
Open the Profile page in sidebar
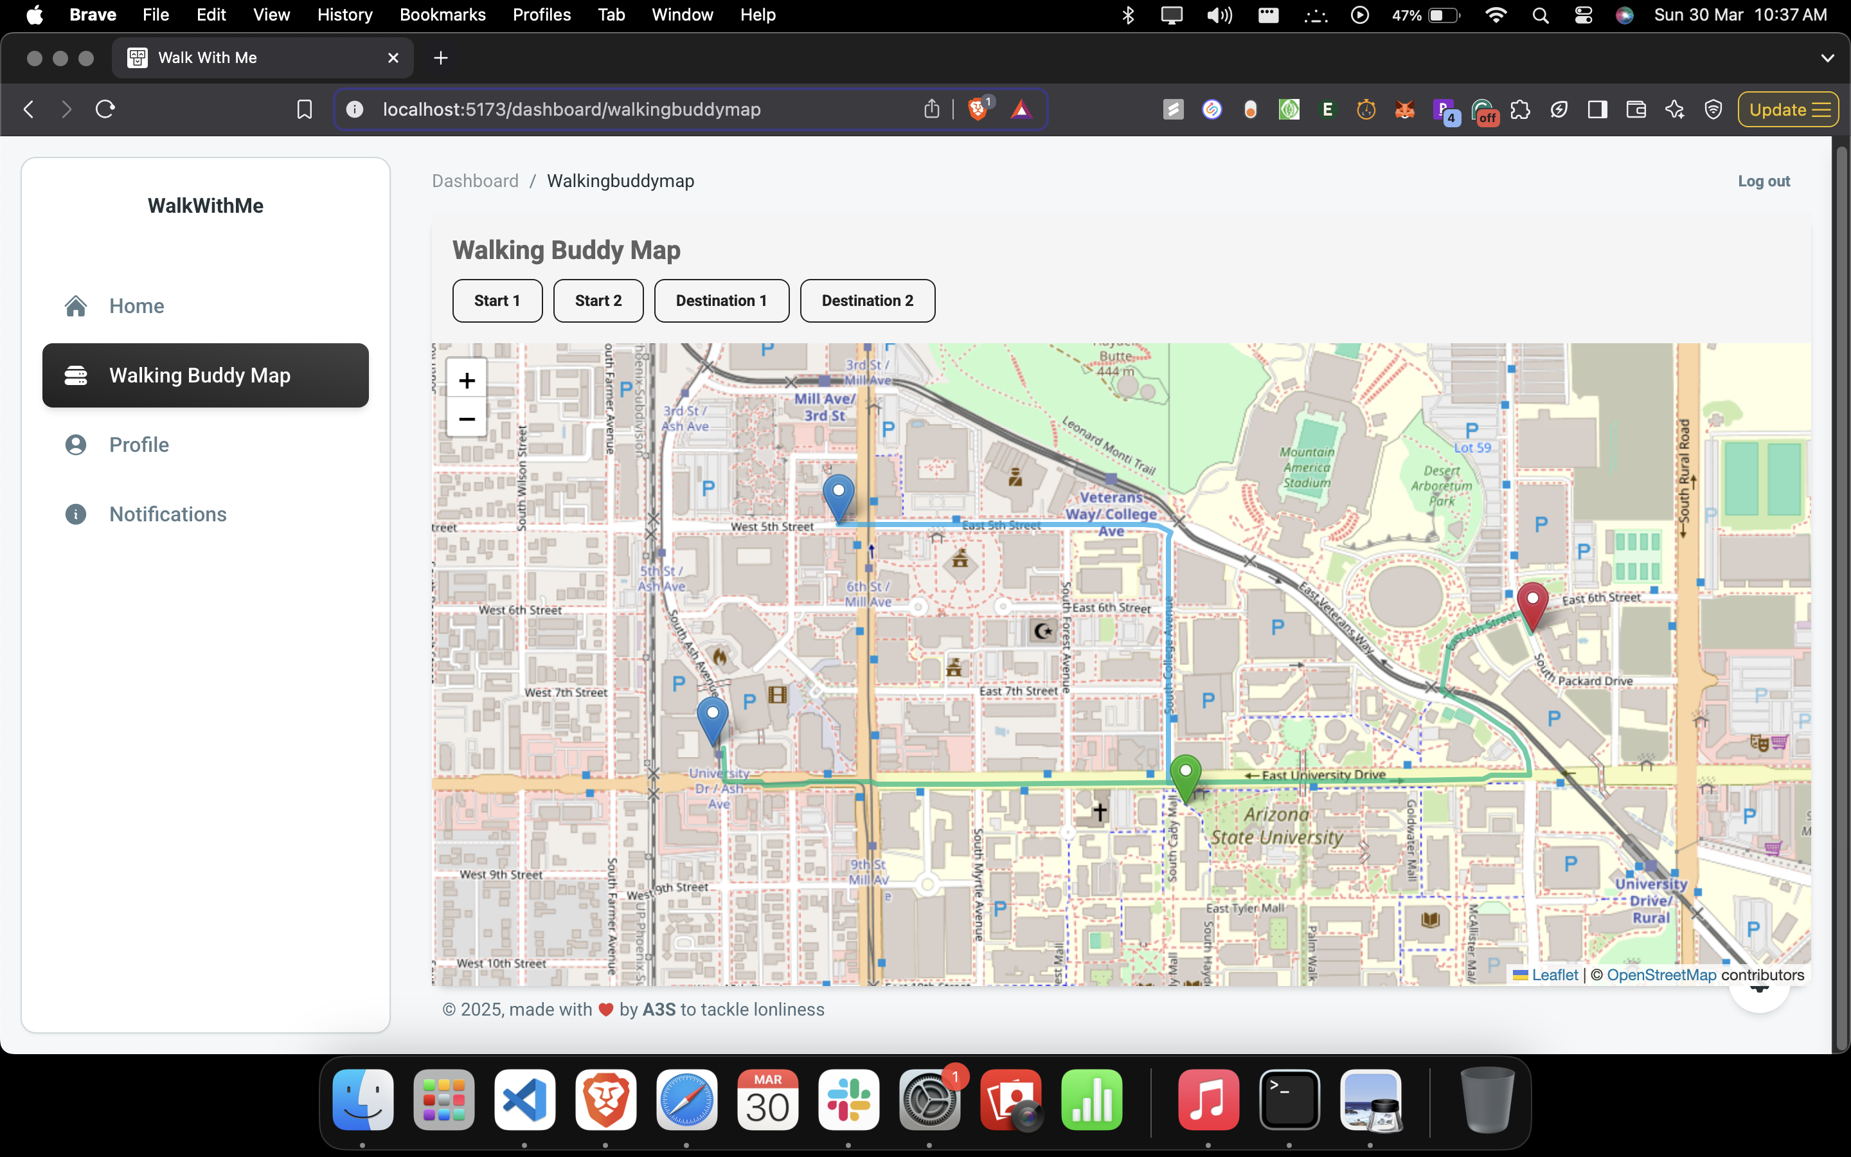[x=138, y=445]
